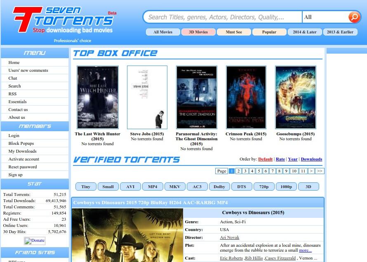Filter torrents by Dolby audio
The height and width of the screenshot is (262, 367).
219,186
